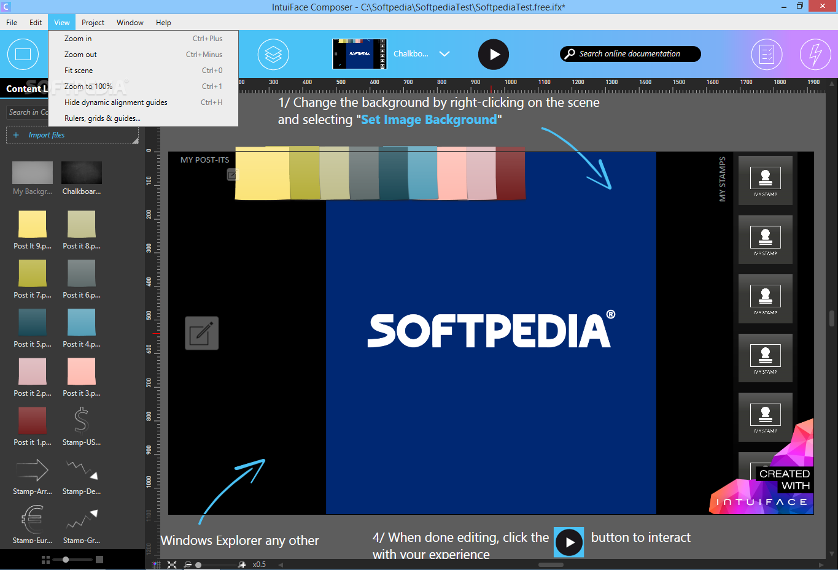838x570 pixels.
Task: Click the SOFTPEDIA logo in scene
Action: [x=491, y=330]
